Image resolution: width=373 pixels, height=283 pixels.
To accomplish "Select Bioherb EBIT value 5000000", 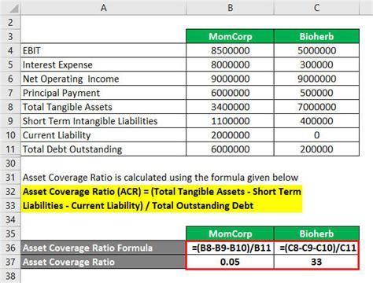I will (x=316, y=50).
